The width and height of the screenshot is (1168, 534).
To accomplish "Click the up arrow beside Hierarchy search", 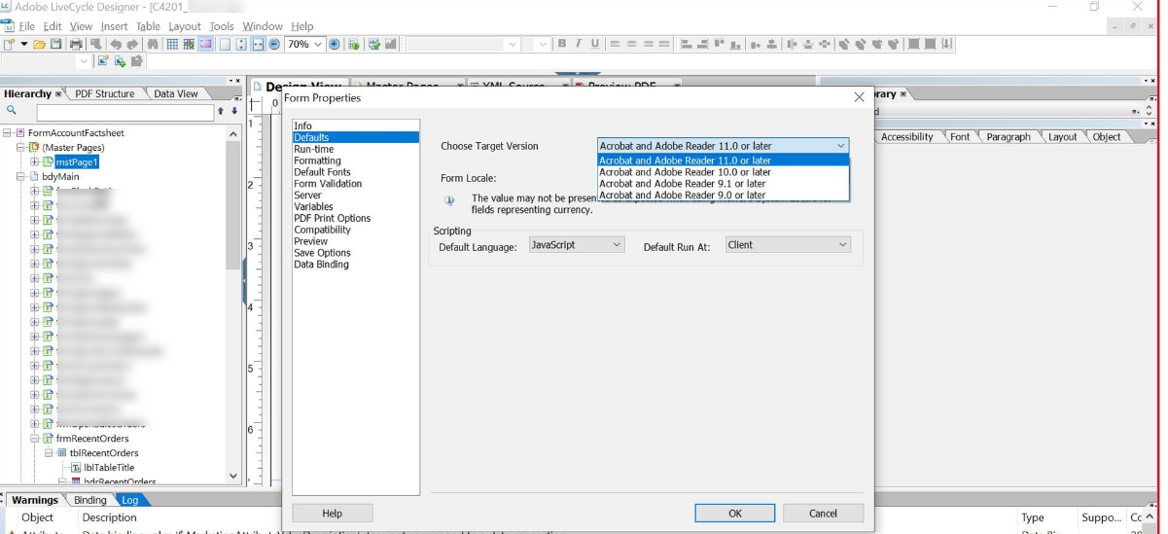I will pyautogui.click(x=221, y=113).
